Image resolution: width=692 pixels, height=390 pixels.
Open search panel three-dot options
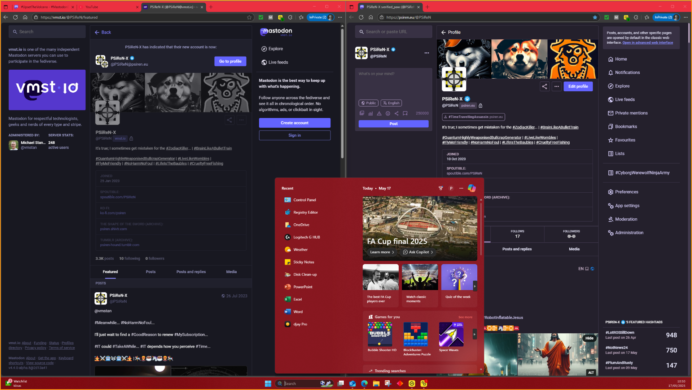coord(461,188)
